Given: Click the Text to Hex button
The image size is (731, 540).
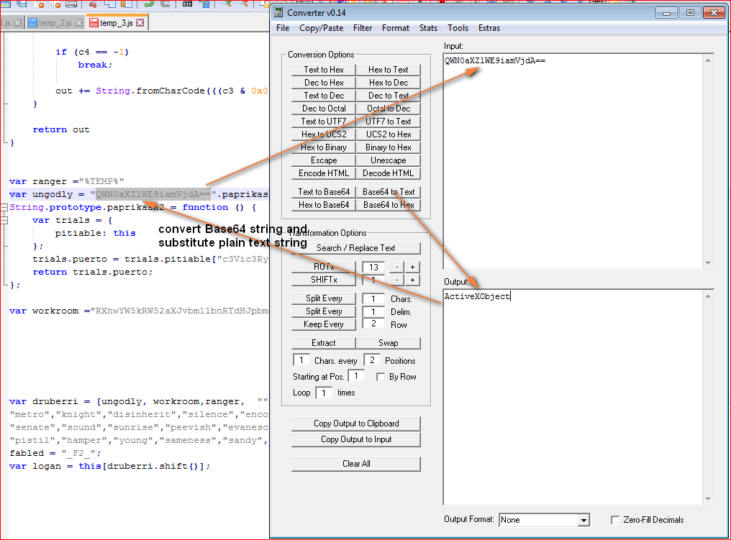Looking at the screenshot, I should point(324,70).
